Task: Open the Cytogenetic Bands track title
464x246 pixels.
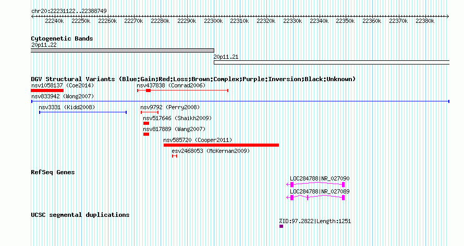Action: coord(62,38)
